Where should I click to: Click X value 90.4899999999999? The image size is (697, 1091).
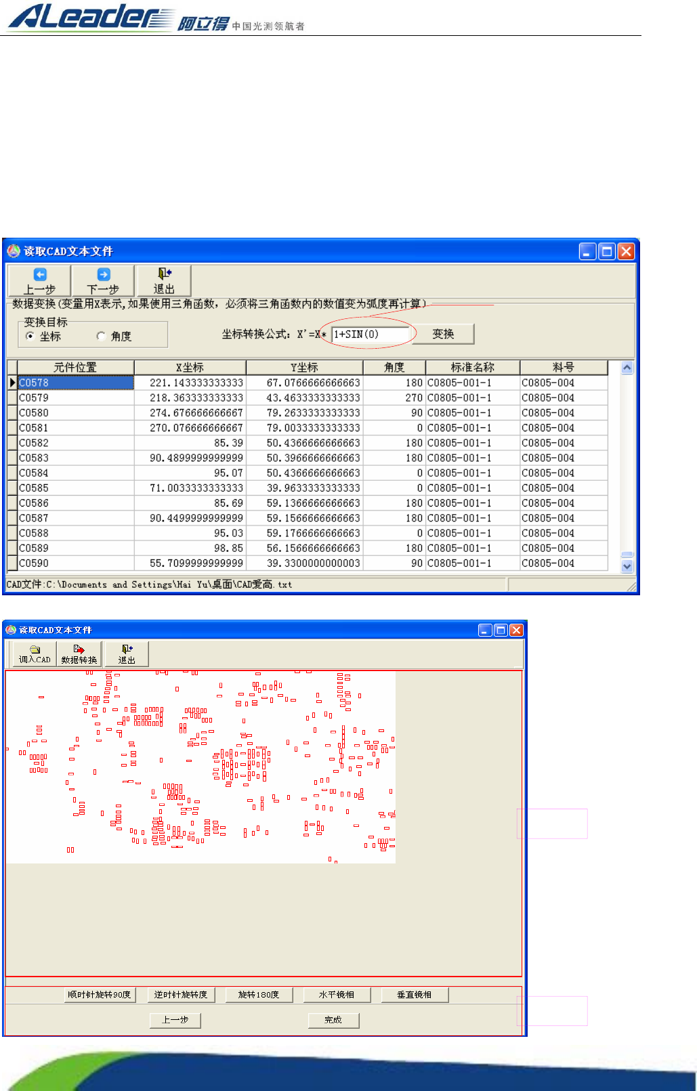190,458
